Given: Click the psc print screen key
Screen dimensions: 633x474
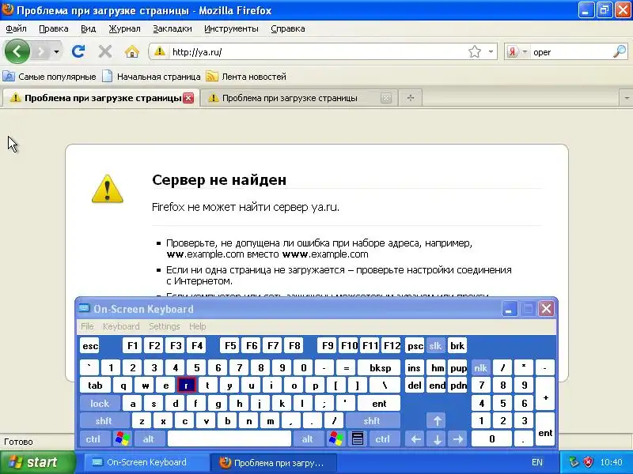Looking at the screenshot, I should (x=415, y=346).
